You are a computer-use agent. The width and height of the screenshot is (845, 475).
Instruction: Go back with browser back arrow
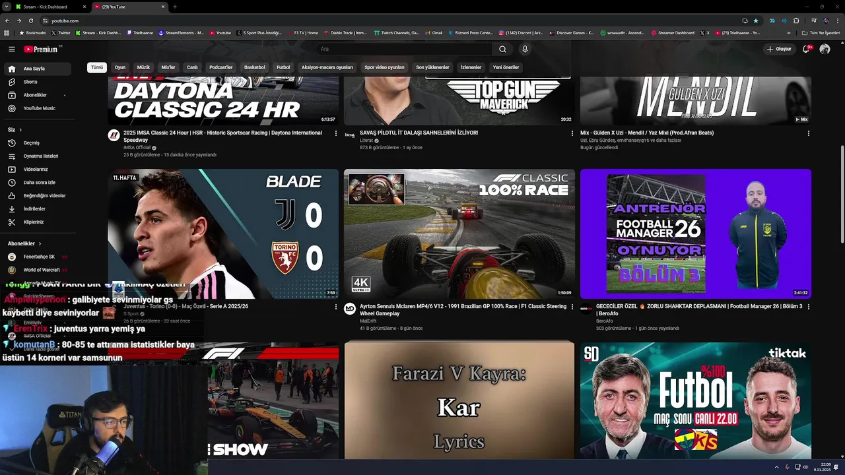(7, 20)
